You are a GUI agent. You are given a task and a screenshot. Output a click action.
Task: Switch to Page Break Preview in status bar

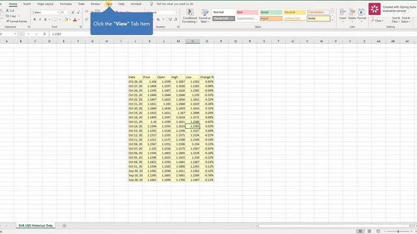pos(378,231)
